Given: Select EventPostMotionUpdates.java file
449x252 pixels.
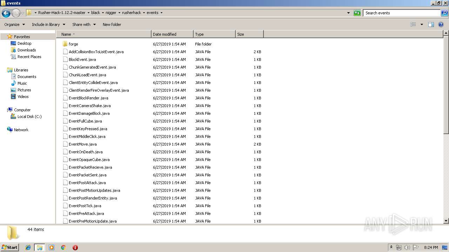Looking at the screenshot, I should click(94, 190).
